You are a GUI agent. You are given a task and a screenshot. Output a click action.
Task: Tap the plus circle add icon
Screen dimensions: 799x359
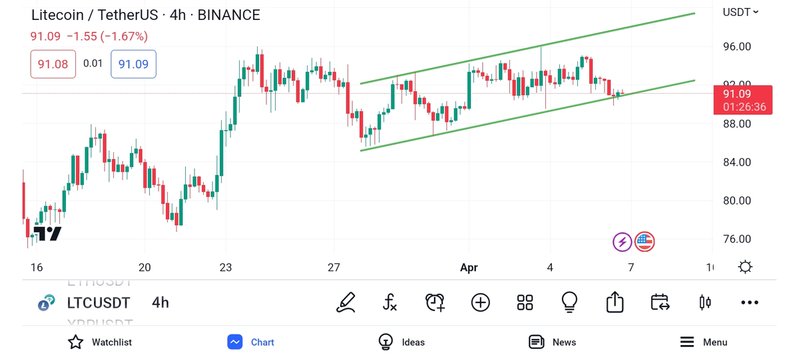click(480, 302)
